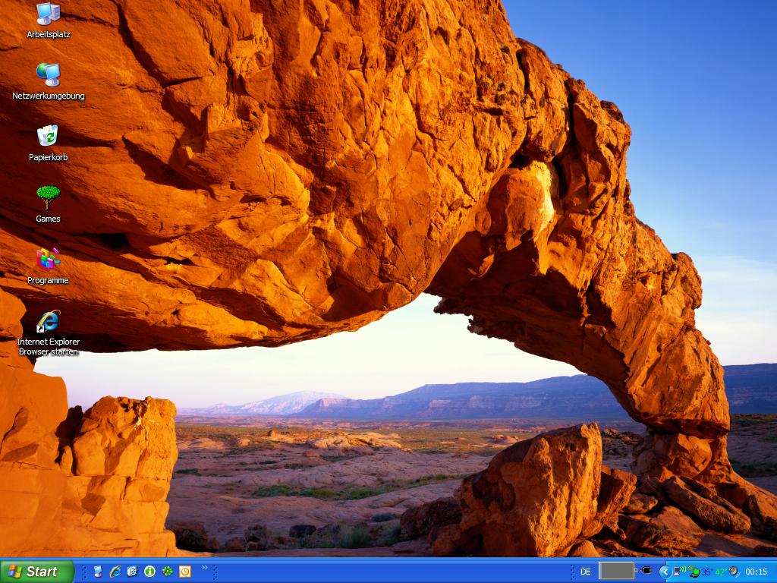Select the Games tree icon
This screenshot has width=777, height=583.
click(x=48, y=198)
